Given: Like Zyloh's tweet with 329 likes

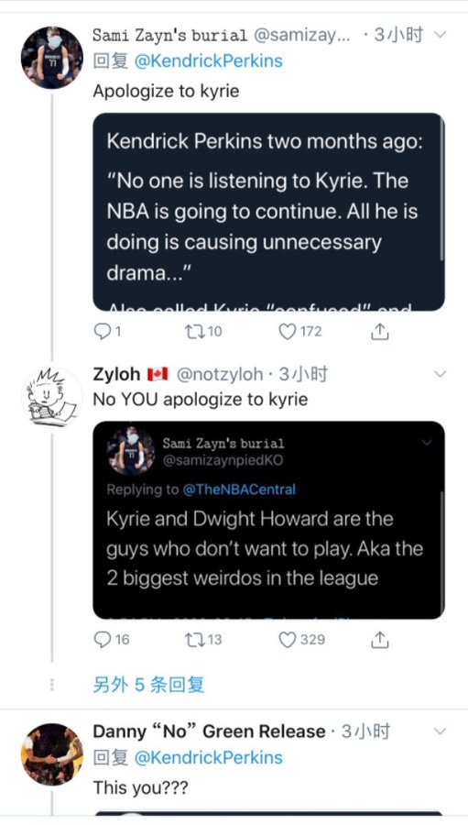Looking at the screenshot, I should pos(302,639).
